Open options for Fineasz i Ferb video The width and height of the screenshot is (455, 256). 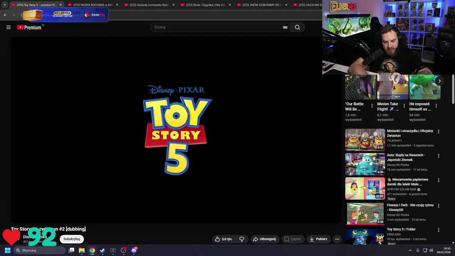pos(439,206)
